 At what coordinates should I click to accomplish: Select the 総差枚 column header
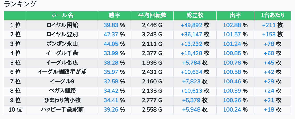coord(195,15)
